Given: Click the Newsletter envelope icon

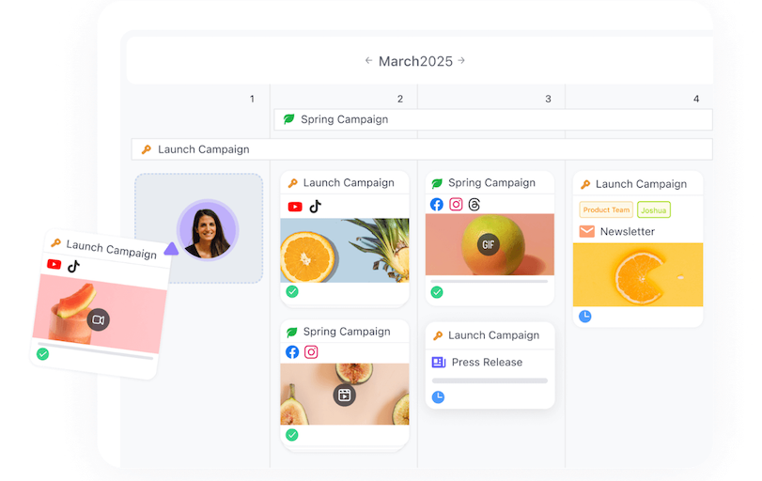Looking at the screenshot, I should pyautogui.click(x=587, y=231).
